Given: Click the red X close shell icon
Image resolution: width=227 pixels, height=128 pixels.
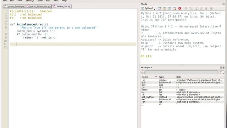Looking at the screenshot, I should pyautogui.click(x=180, y=9).
